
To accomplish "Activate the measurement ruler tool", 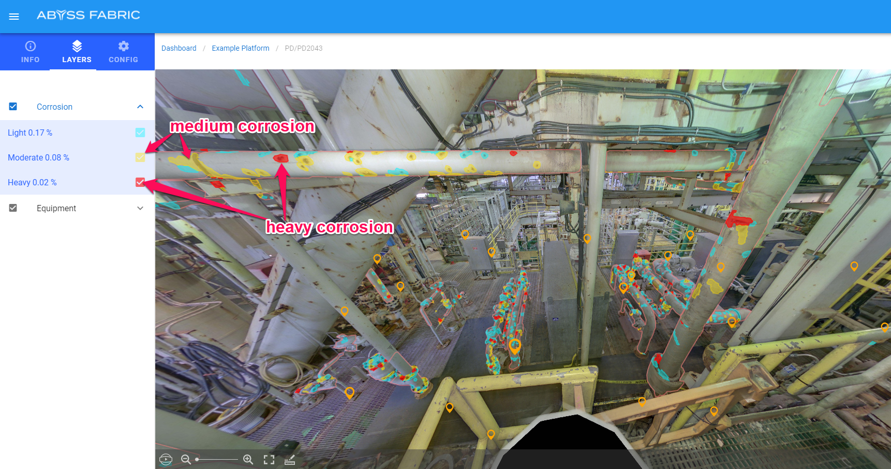I will click(x=290, y=459).
